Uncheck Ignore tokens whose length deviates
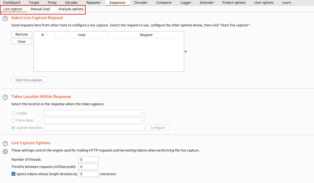The width and height of the screenshot is (314, 183). (x=13, y=174)
